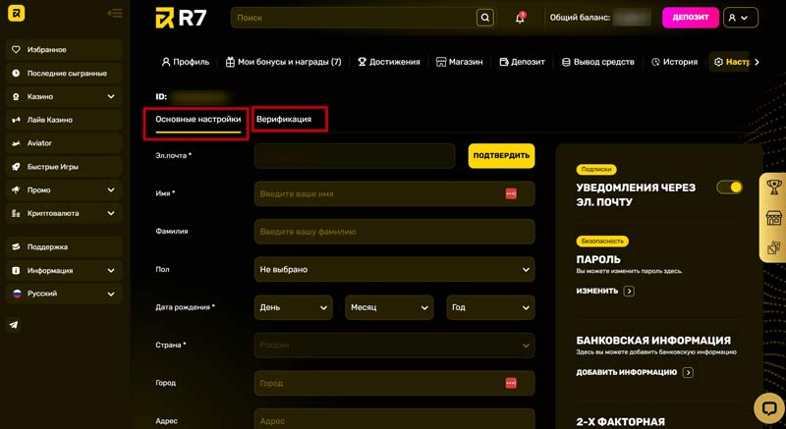
Task: Open the shop icon on right panel
Action: [774, 218]
